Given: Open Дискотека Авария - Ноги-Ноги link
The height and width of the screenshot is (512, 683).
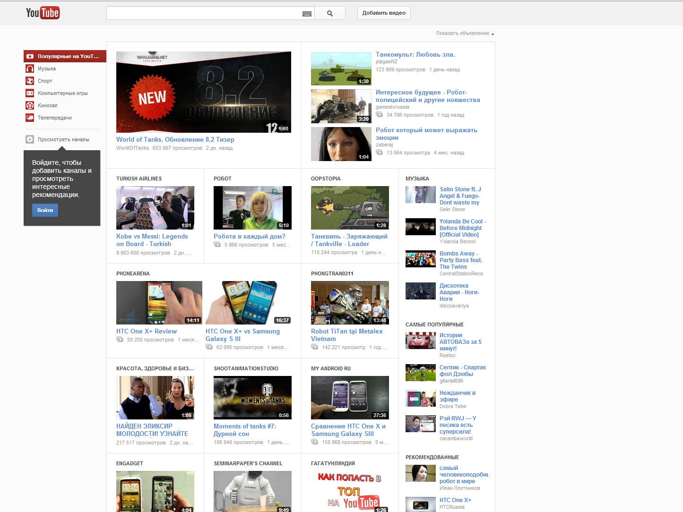Looking at the screenshot, I should coord(459,292).
